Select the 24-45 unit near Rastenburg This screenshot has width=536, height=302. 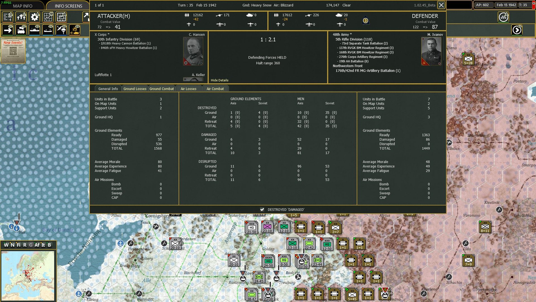point(259,277)
